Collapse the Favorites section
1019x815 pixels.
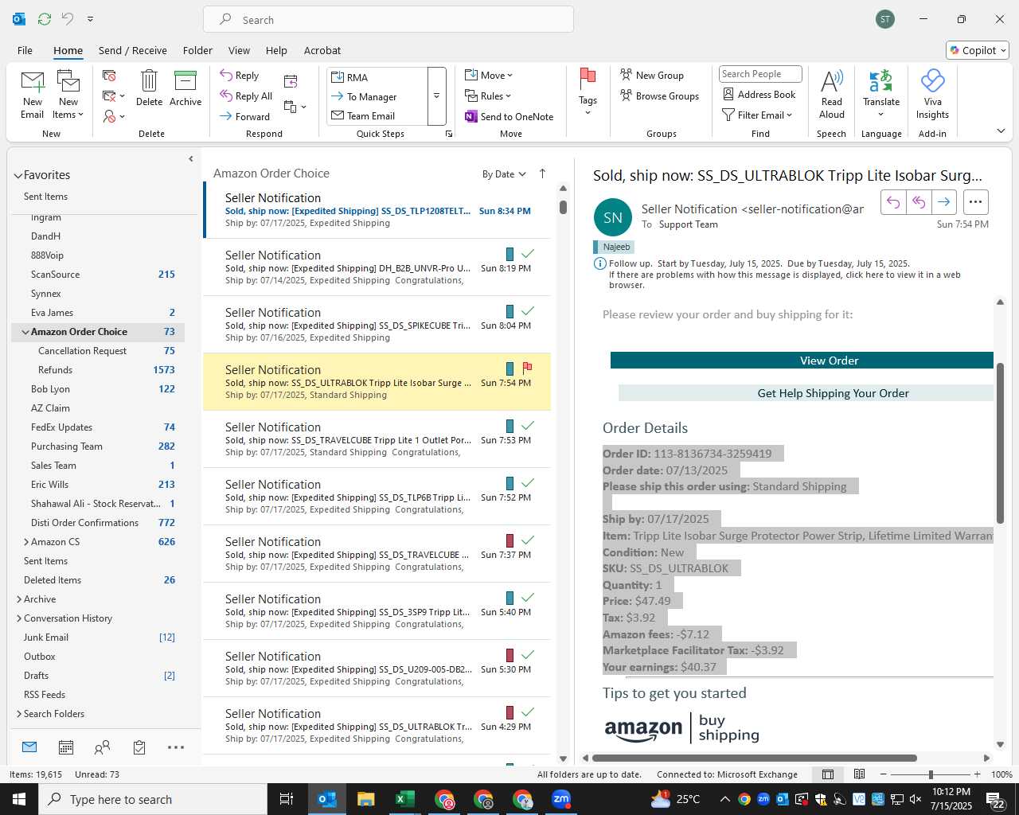(18, 175)
